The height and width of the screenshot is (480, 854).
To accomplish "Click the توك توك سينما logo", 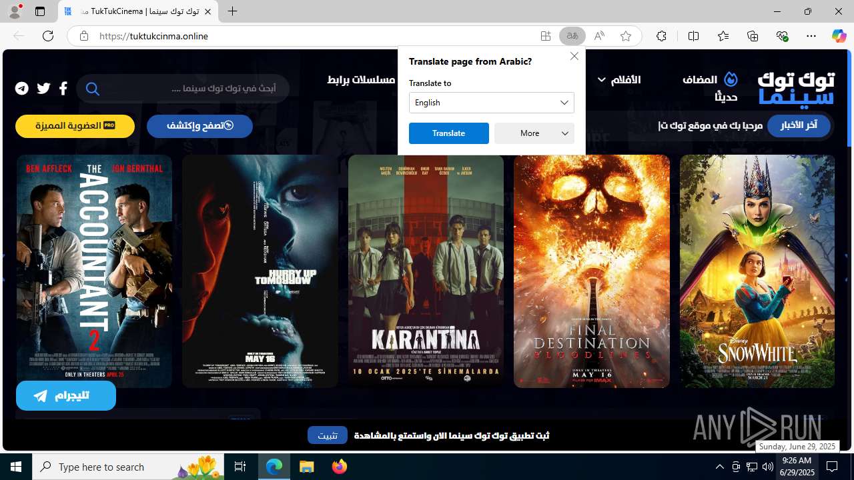I will [796, 88].
